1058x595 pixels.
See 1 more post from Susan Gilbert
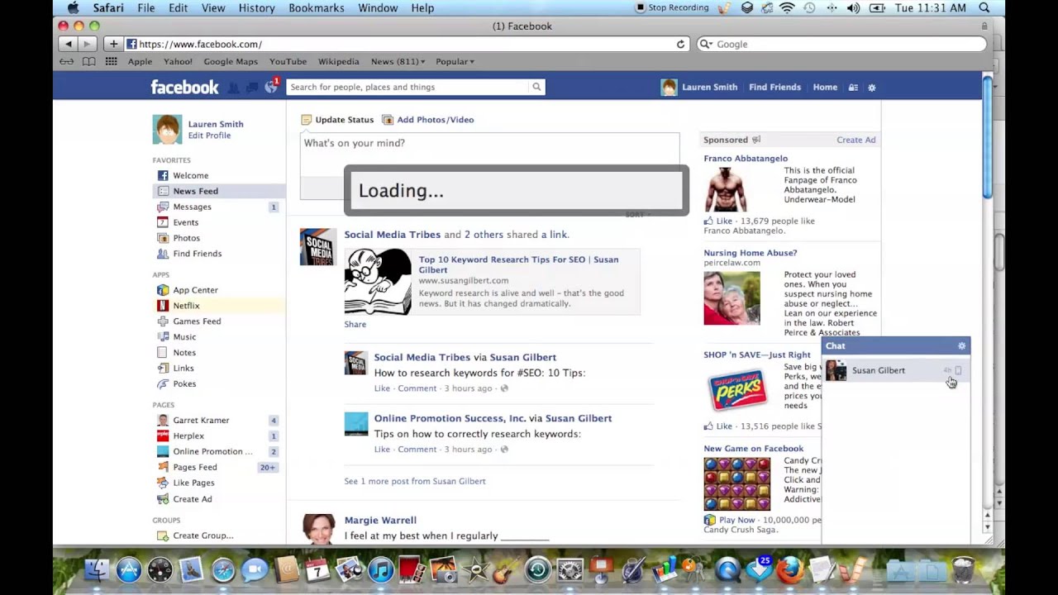pyautogui.click(x=414, y=481)
